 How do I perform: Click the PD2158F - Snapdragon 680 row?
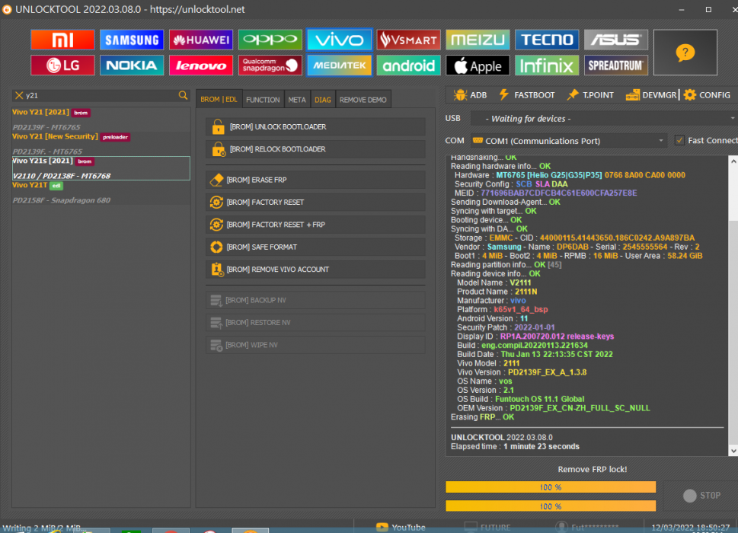point(61,200)
